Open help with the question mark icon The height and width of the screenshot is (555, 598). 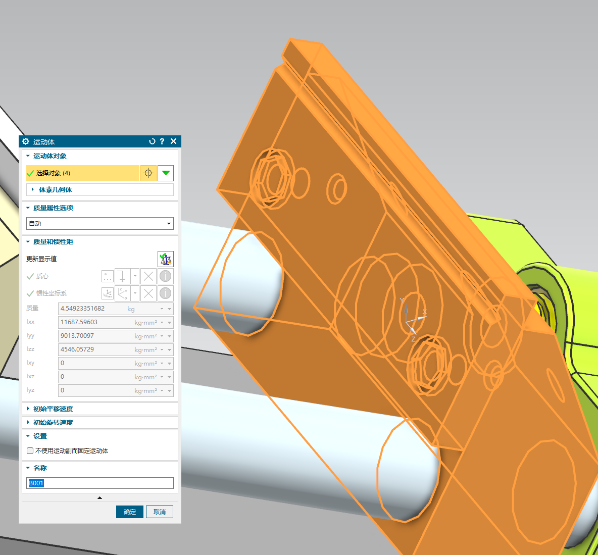click(x=162, y=141)
